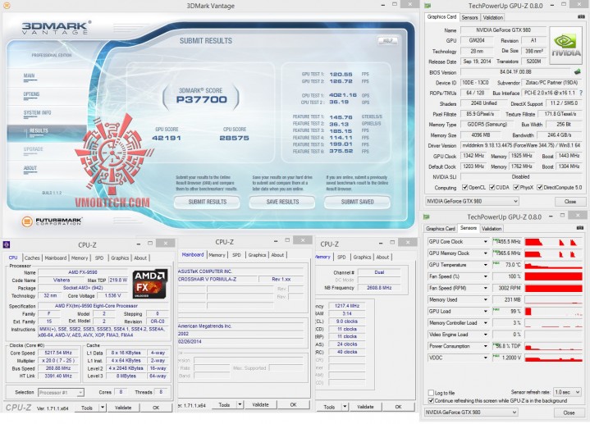The height and width of the screenshot is (424, 590).
Task: Click the 3DMark score P37700
Action: coord(202,100)
